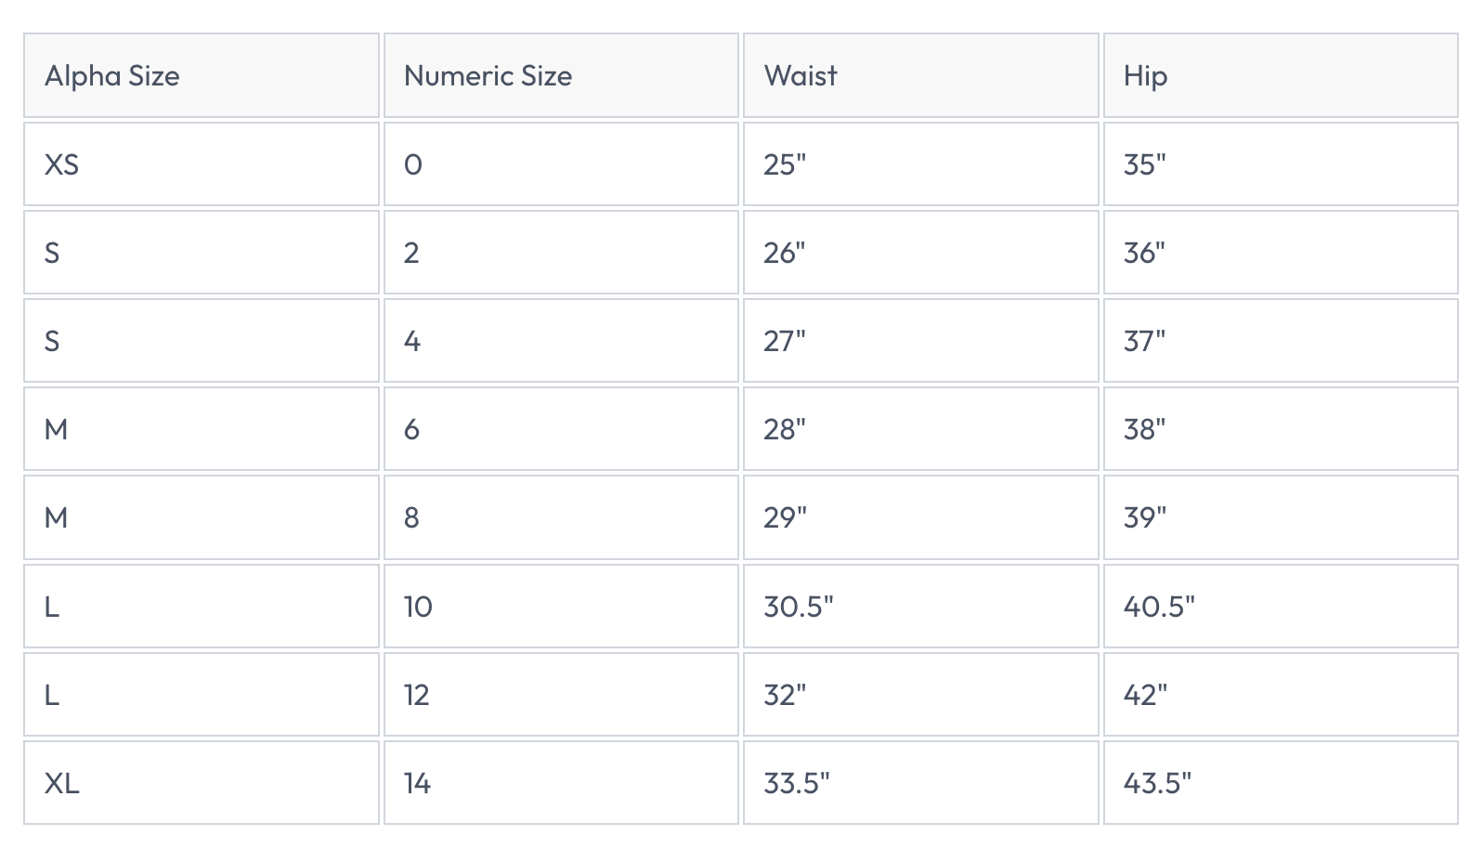Select numeric size 12 cell
Viewport: 1484px width, 862px height.
click(x=417, y=695)
